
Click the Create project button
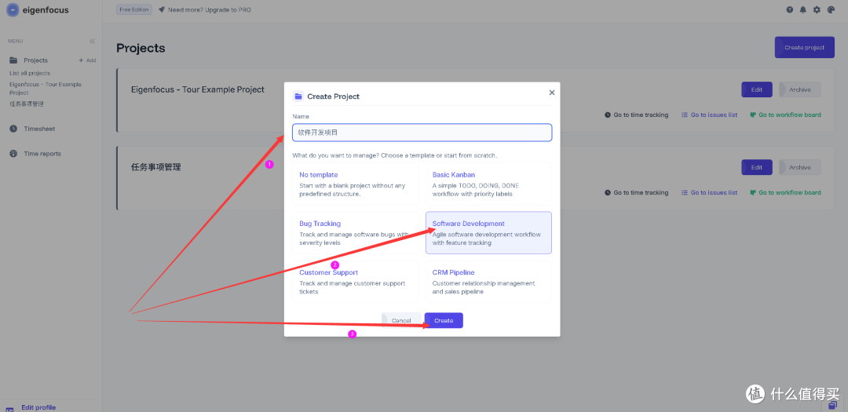804,48
